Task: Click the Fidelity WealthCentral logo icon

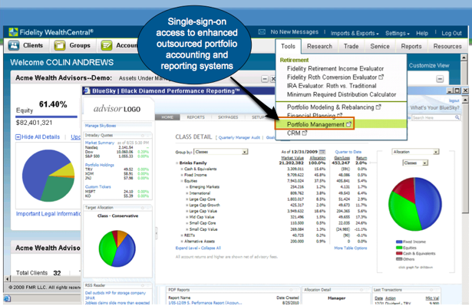Action: (13, 32)
